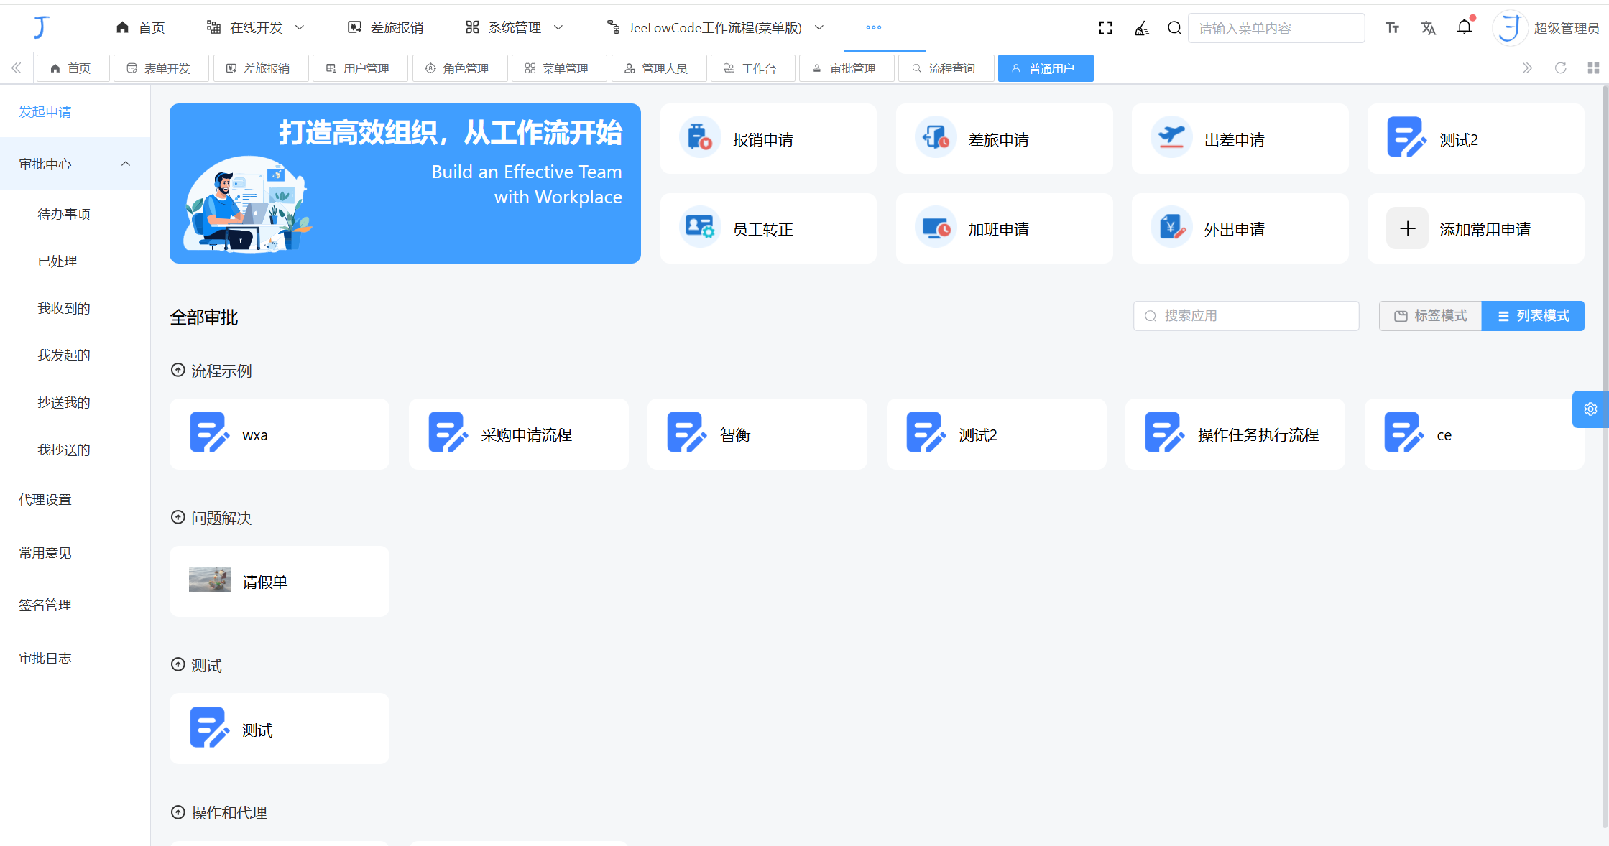The width and height of the screenshot is (1609, 846).
Task: Select the 出差申请 airplane icon
Action: point(1171,137)
